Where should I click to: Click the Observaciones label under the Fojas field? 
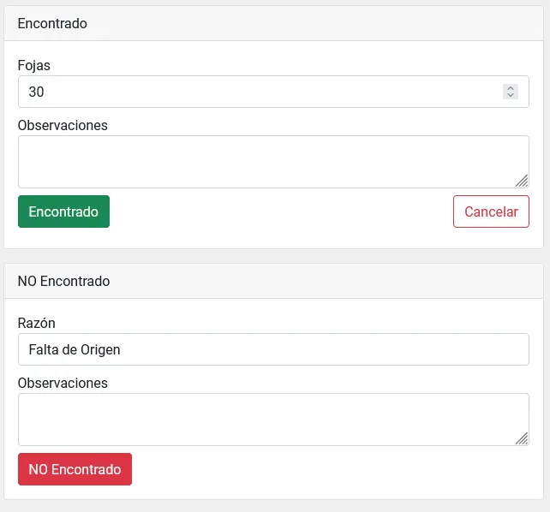pos(63,125)
